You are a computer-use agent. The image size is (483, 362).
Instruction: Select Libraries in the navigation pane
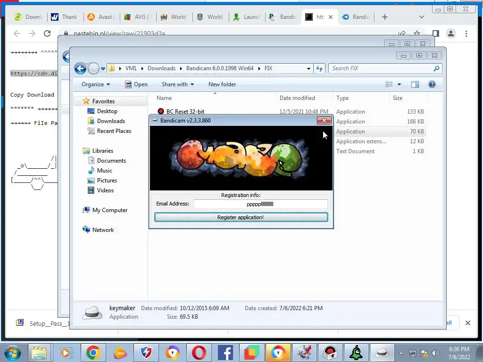pyautogui.click(x=102, y=151)
